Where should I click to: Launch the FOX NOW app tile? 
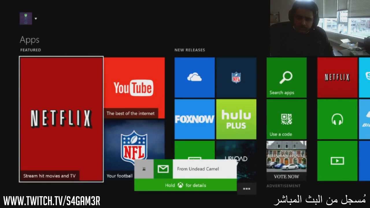point(195,119)
